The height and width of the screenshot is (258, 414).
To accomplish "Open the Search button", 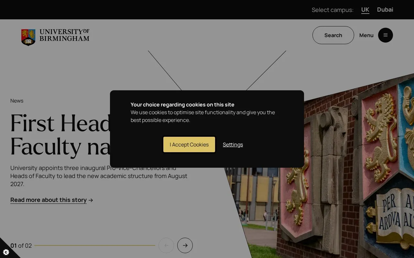I will pos(333,35).
